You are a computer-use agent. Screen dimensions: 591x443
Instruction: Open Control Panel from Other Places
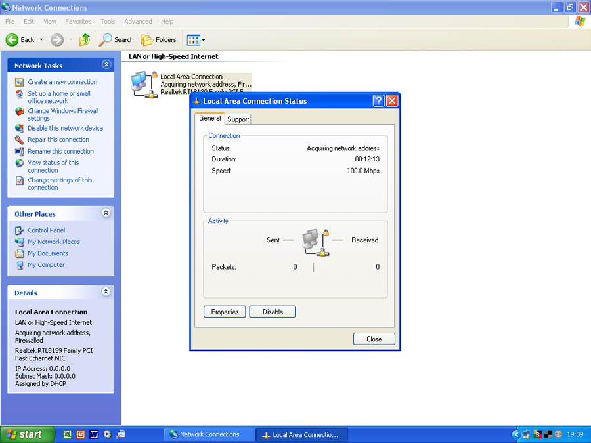tap(46, 230)
